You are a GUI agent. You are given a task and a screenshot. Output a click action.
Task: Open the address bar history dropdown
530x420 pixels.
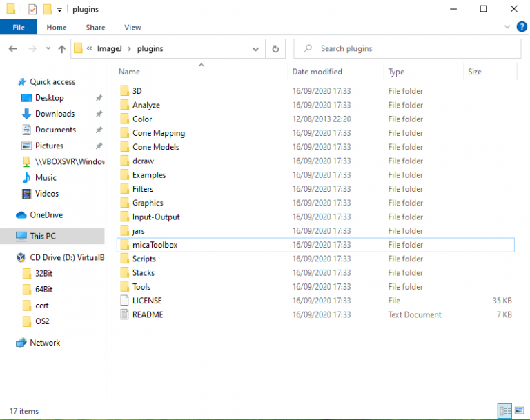click(x=256, y=49)
